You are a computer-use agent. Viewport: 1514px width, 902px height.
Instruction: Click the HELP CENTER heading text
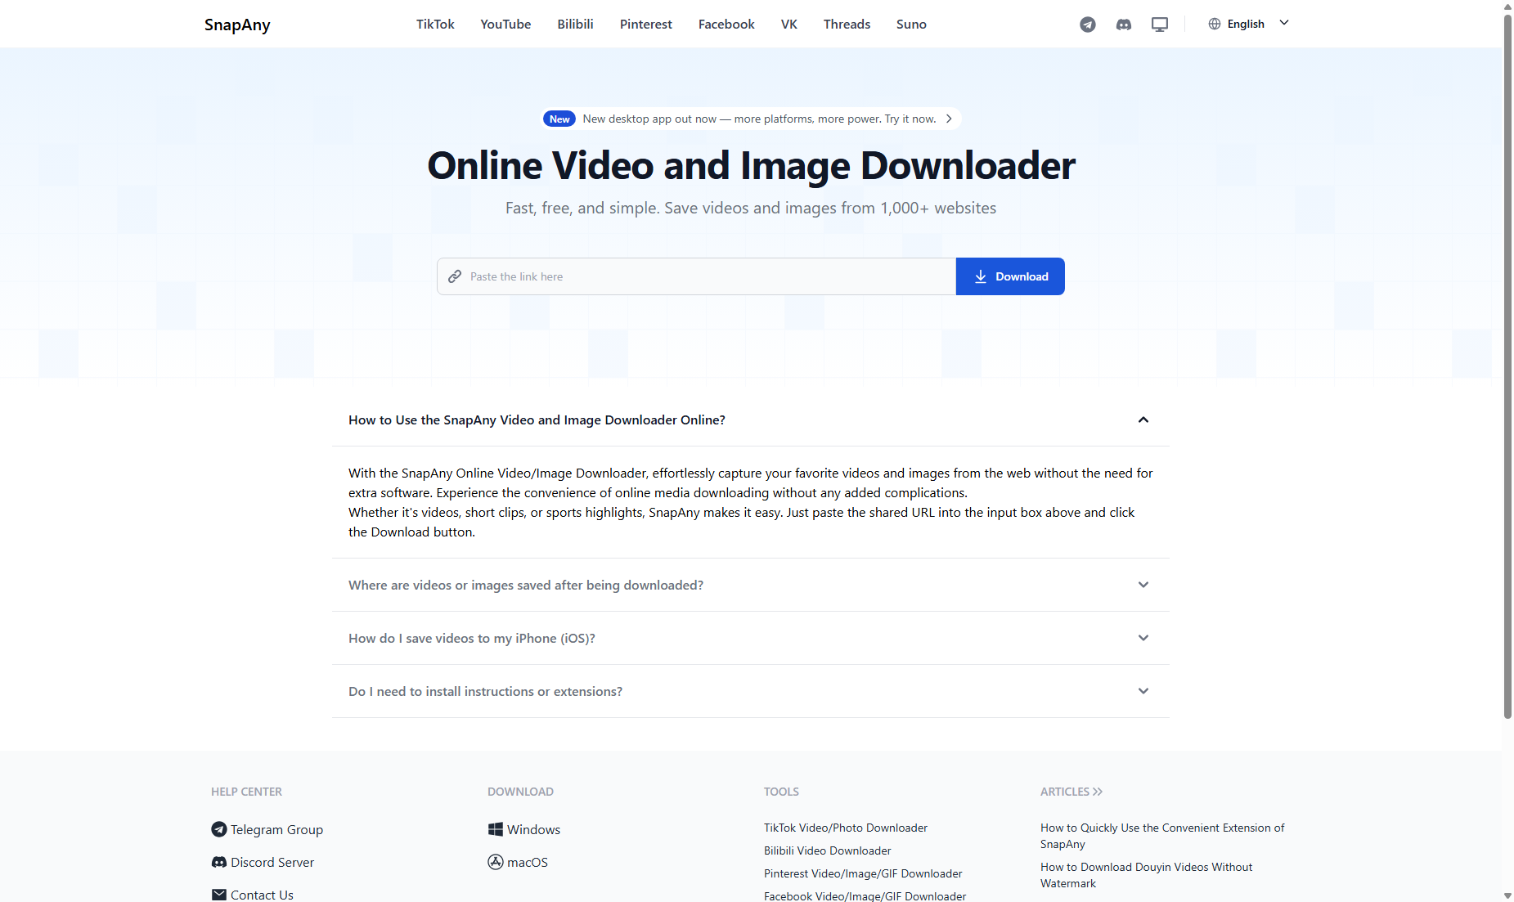(246, 792)
